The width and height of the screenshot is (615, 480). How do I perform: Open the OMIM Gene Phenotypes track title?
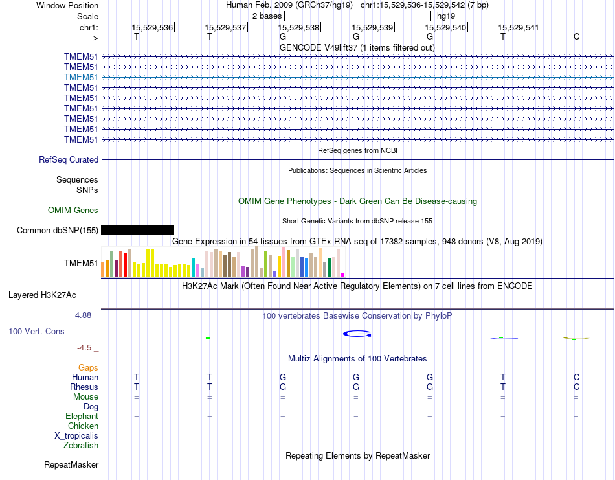(357, 201)
